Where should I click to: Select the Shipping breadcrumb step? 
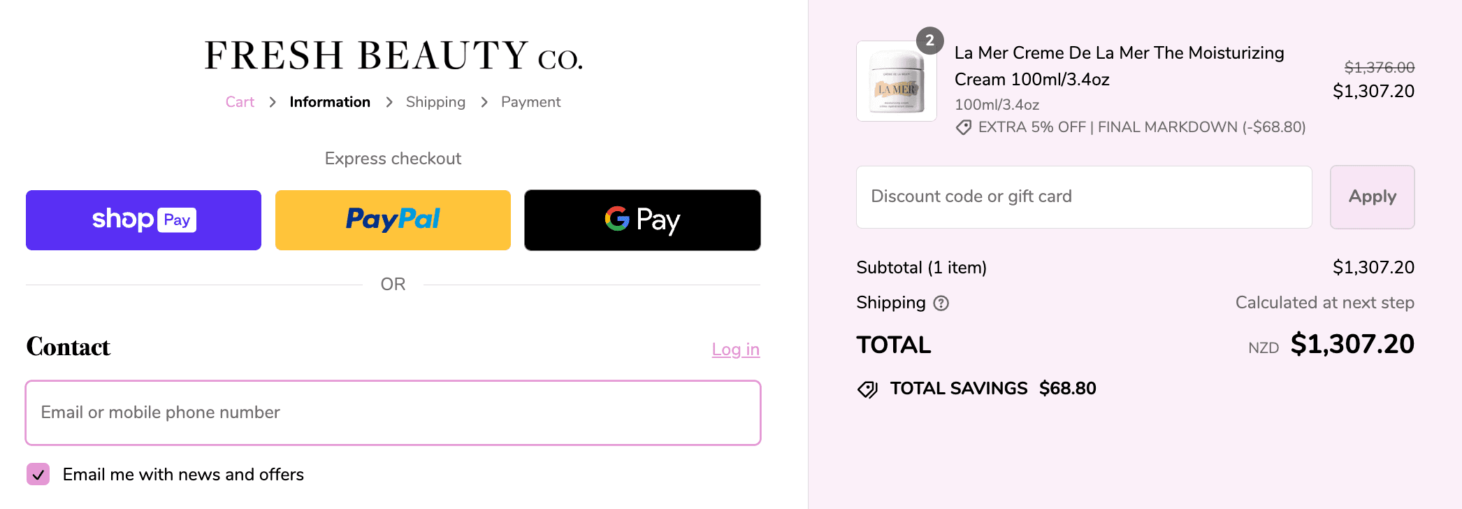[435, 102]
